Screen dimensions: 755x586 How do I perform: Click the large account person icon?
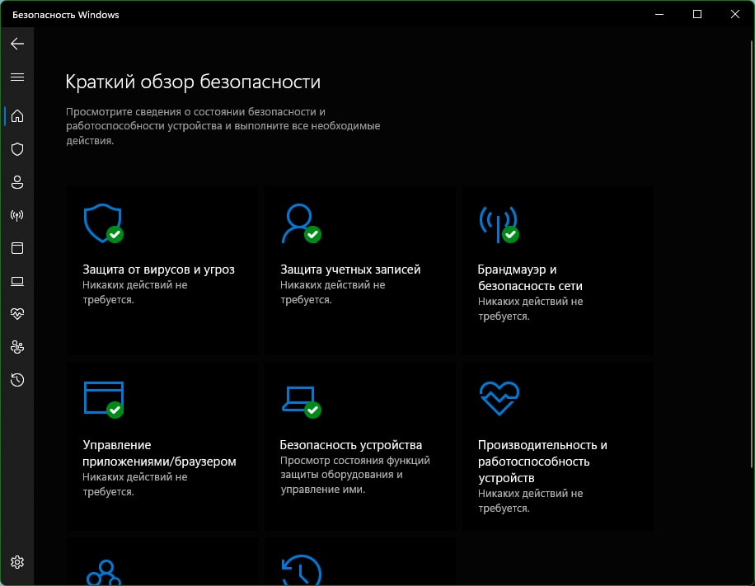tap(301, 223)
